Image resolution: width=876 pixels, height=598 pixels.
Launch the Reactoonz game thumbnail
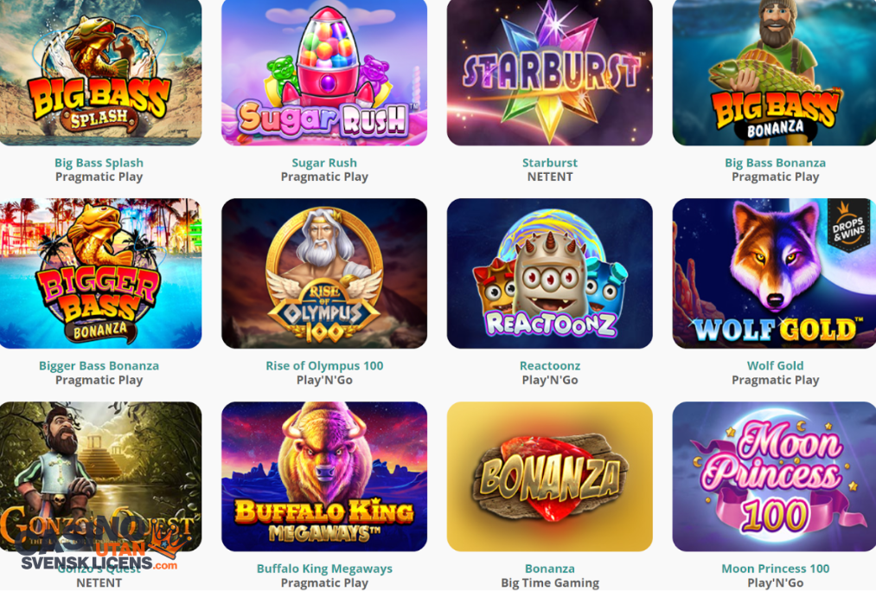coord(550,273)
